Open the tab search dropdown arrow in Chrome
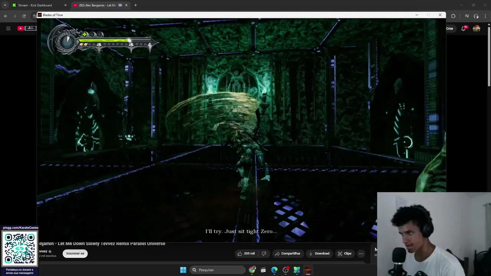 tap(5, 5)
